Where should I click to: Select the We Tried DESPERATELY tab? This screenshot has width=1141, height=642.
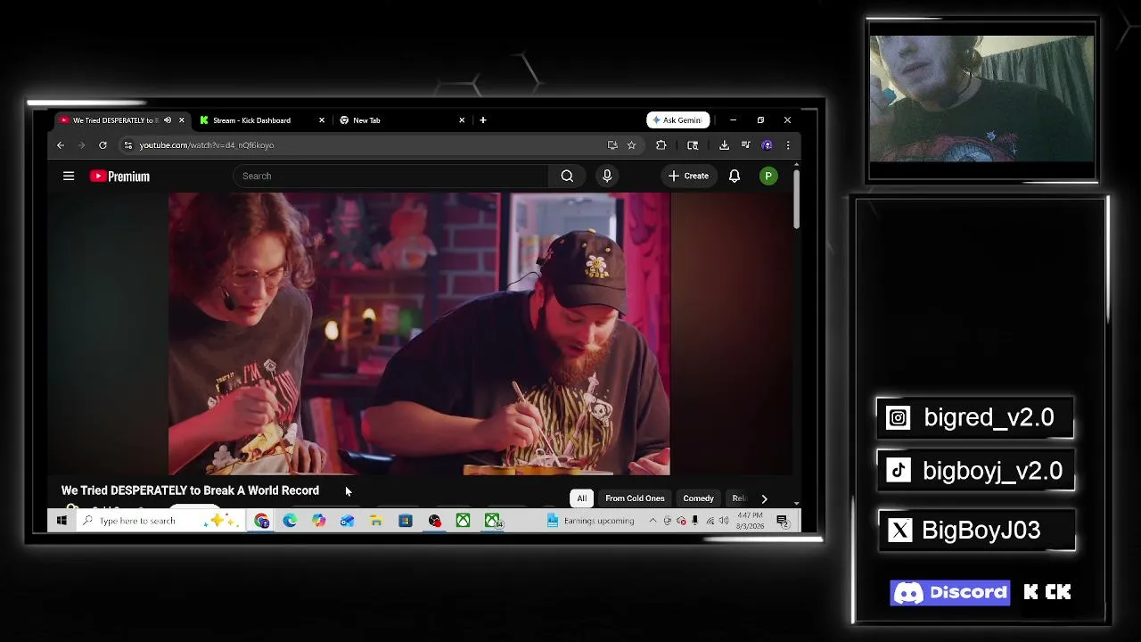116,120
